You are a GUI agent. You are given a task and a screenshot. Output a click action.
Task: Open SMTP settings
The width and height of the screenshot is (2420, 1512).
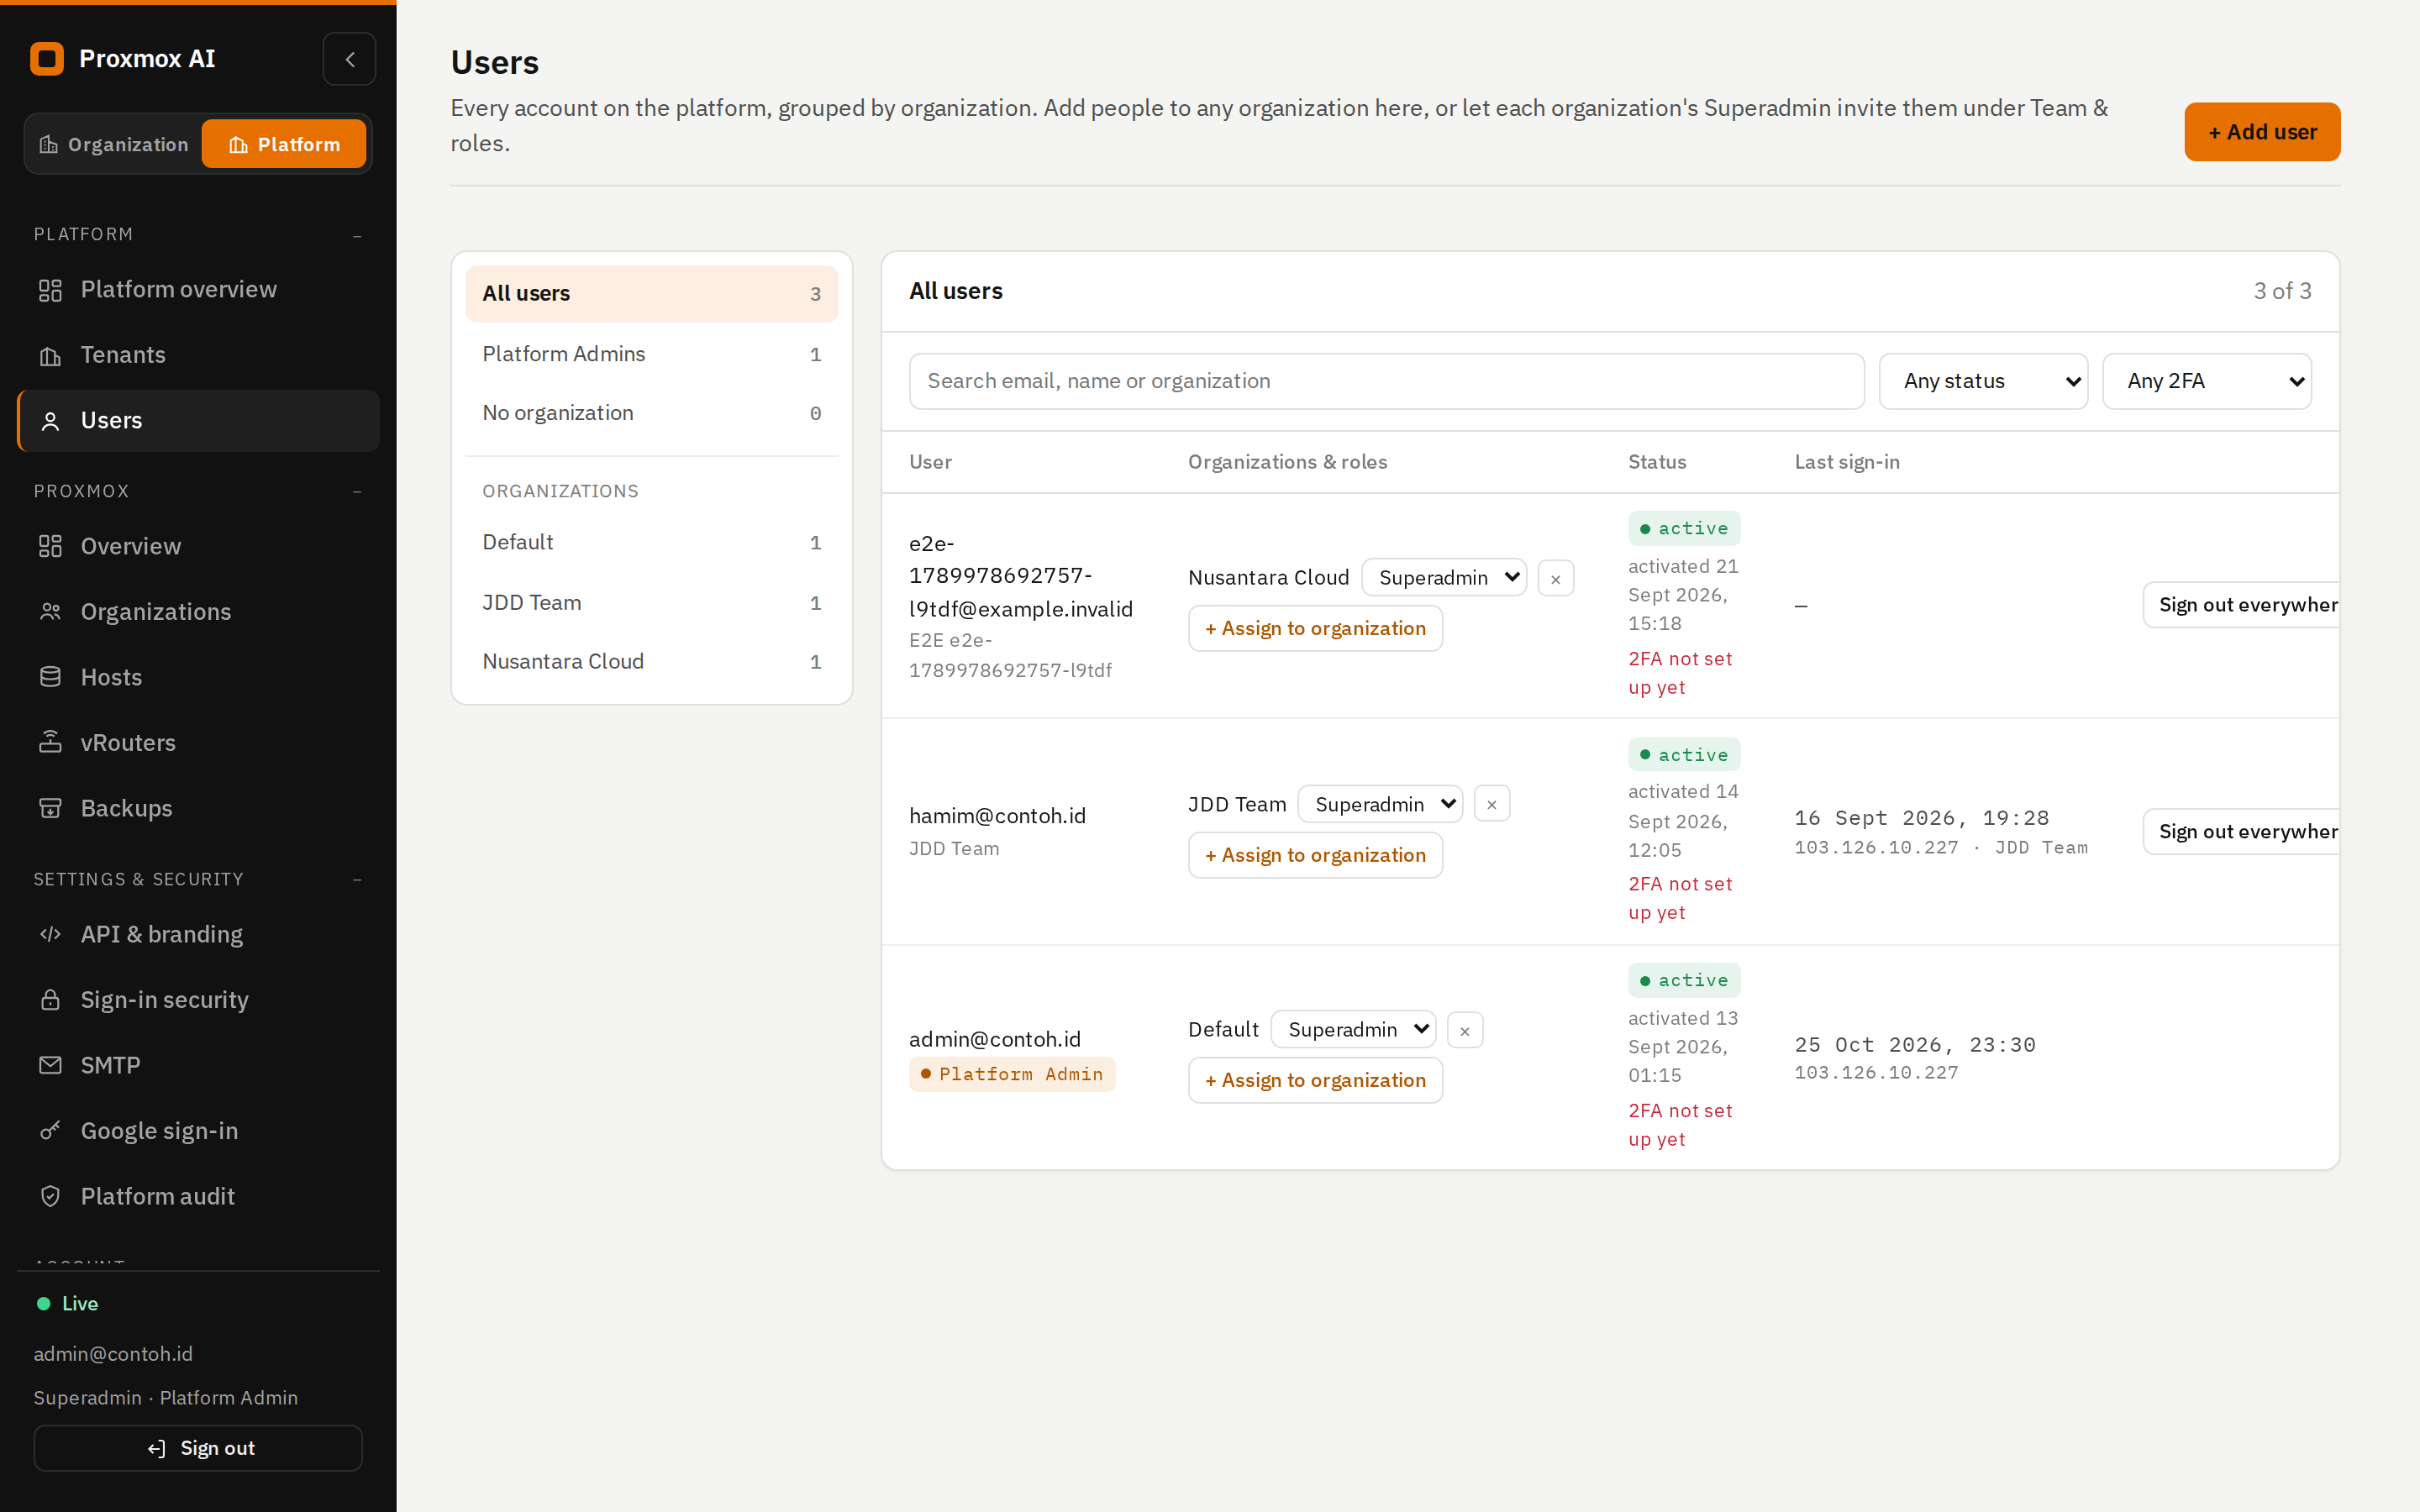(198, 1065)
